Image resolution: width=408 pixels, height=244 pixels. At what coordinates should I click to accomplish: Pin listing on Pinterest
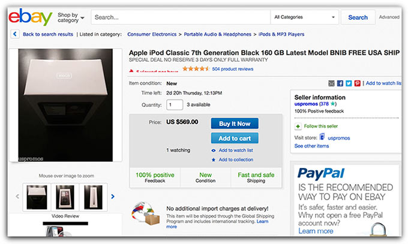pos(357,83)
